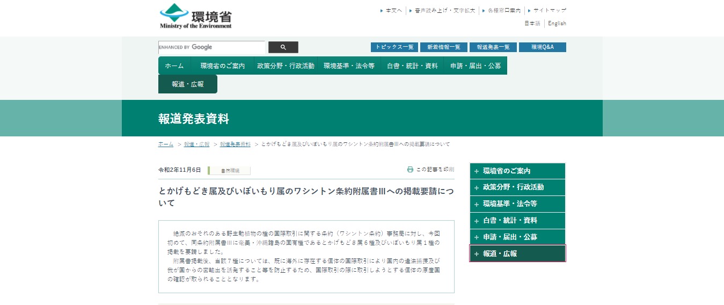
Task: Click the date 令和2年11月6日
Action: tap(180, 170)
